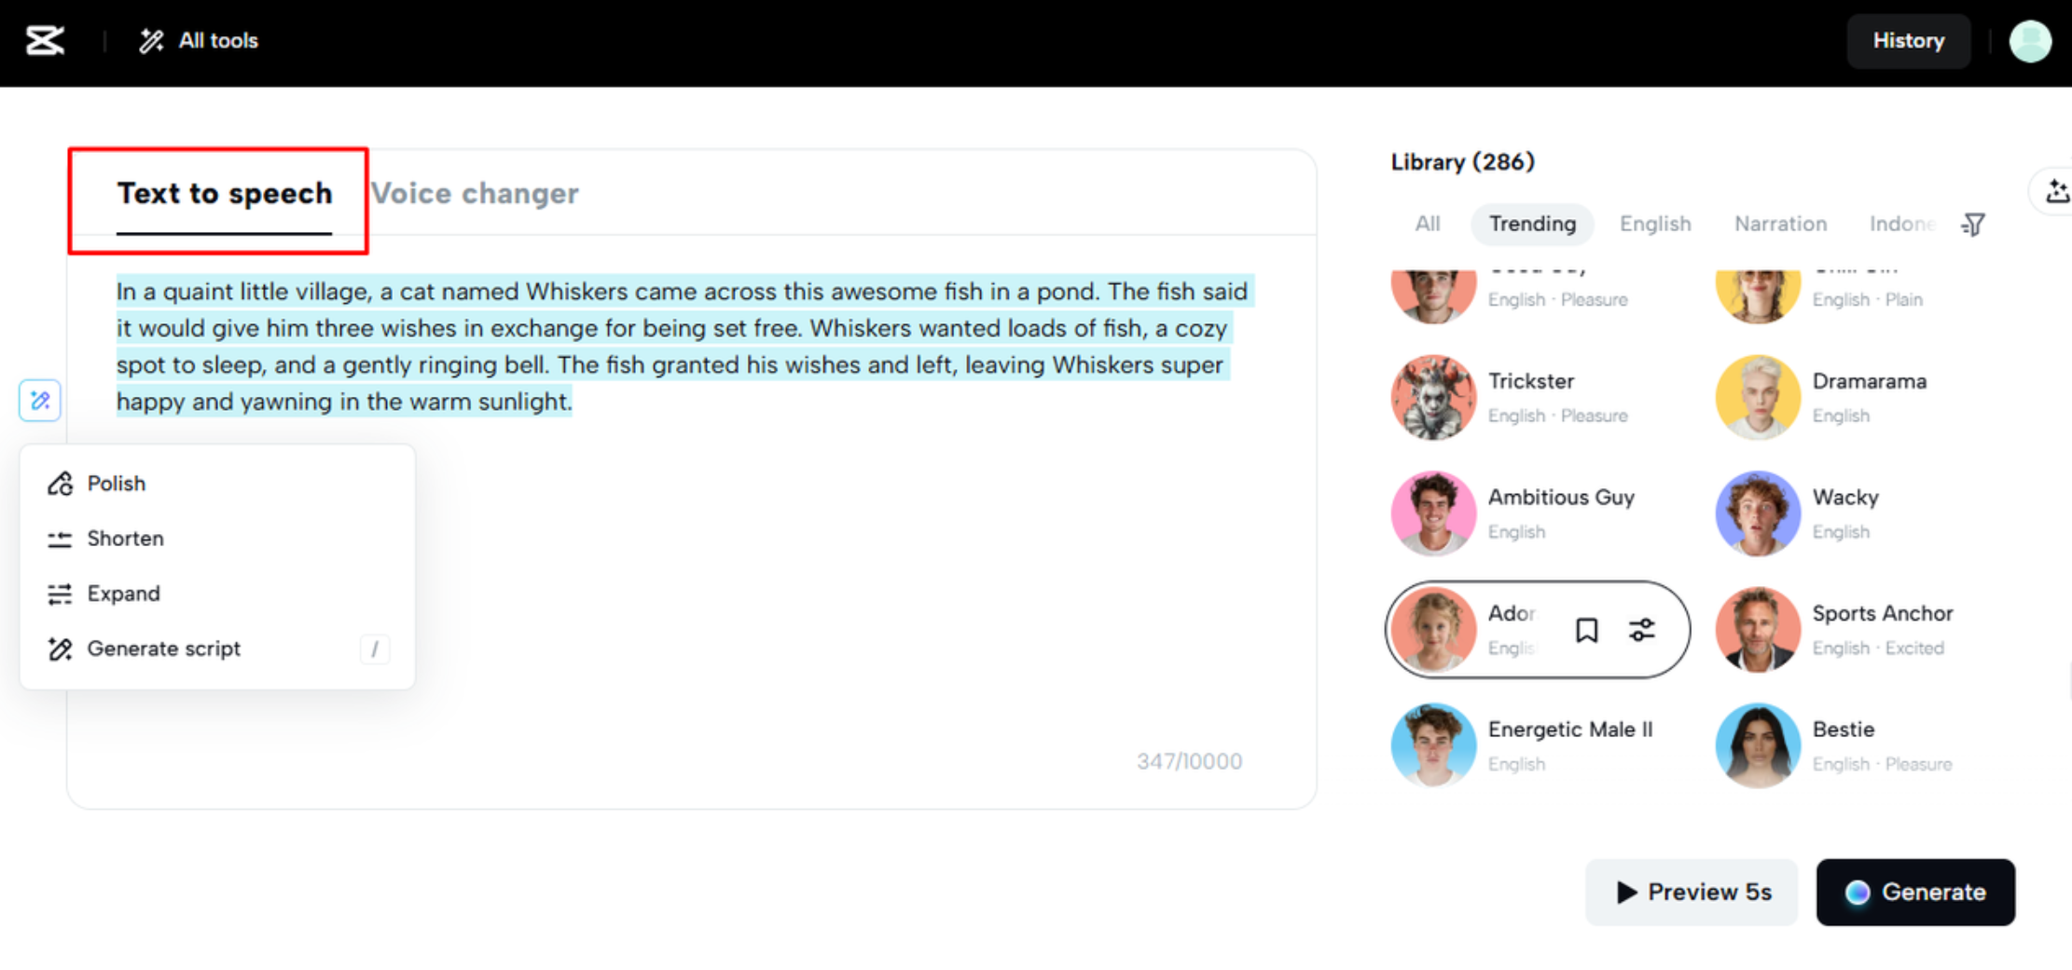The image size is (2072, 970).
Task: Select the Trickster voice thumbnail
Action: [x=1433, y=398]
